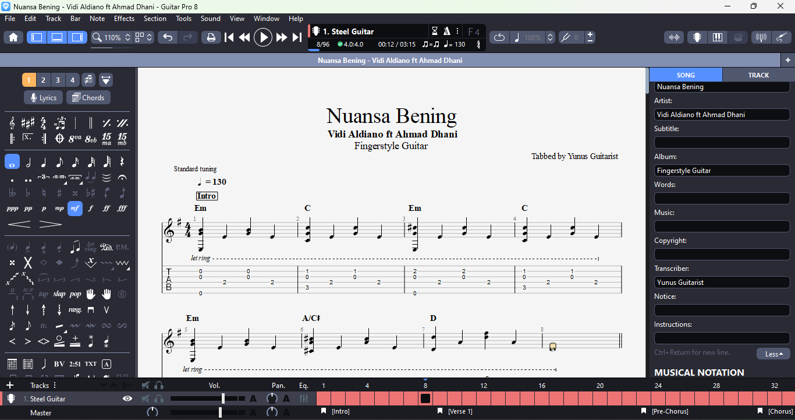This screenshot has width=795, height=420.
Task: Open the Chords panel
Action: tap(88, 98)
